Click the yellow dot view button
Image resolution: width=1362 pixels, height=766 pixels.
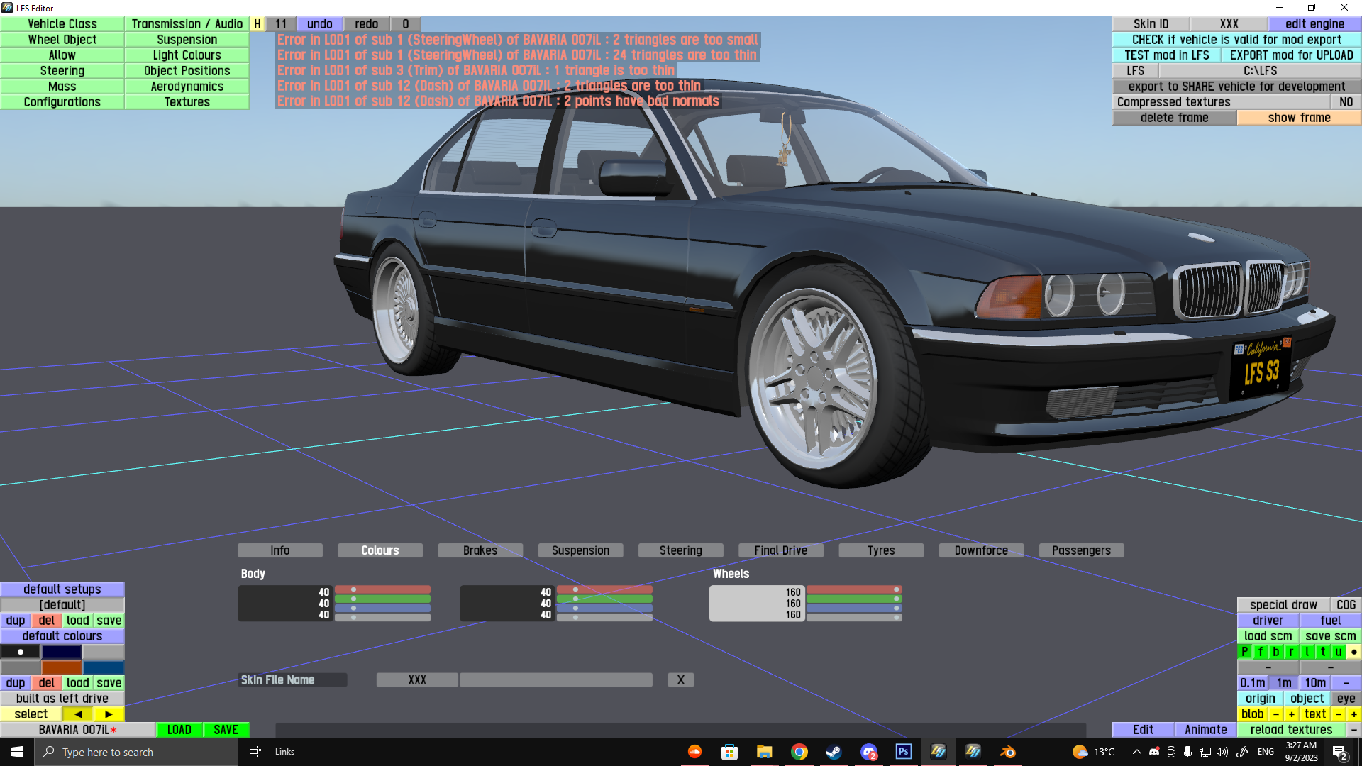tap(1353, 652)
